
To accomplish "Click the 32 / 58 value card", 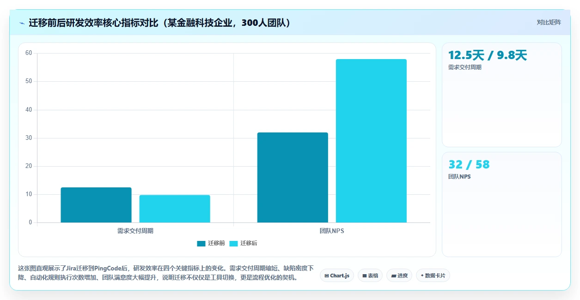I will point(502,204).
